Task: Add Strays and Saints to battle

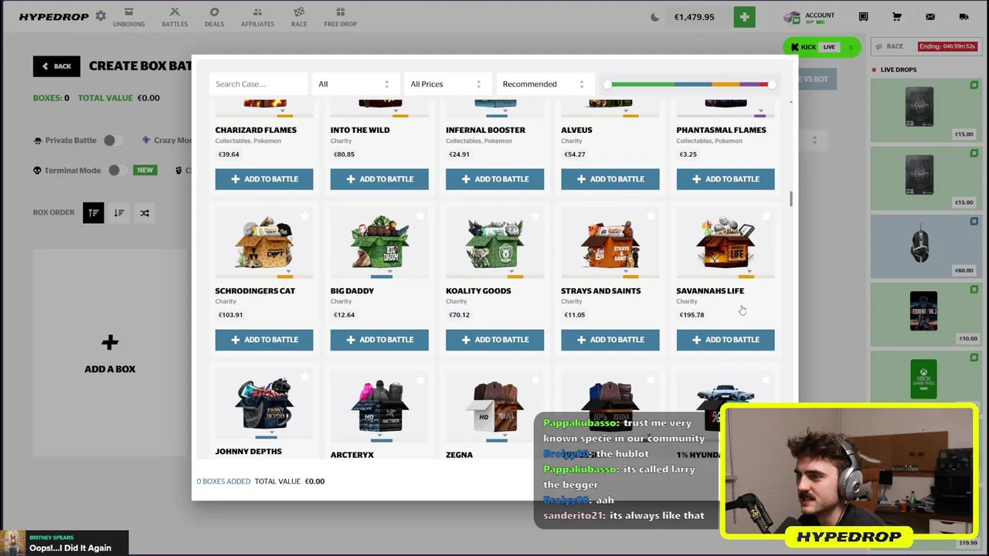Action: [x=610, y=340]
